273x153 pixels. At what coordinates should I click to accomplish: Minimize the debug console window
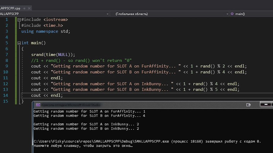click(266, 104)
